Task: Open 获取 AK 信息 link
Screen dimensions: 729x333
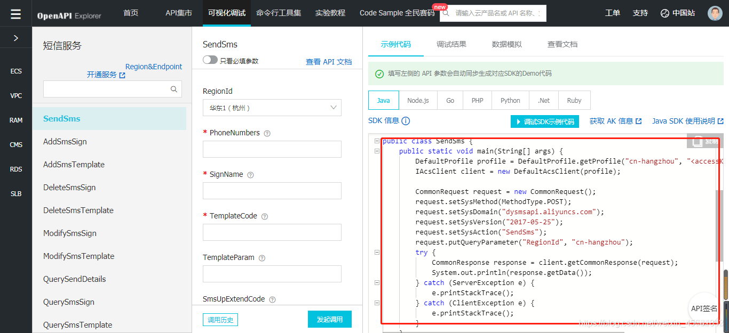Action: click(615, 121)
